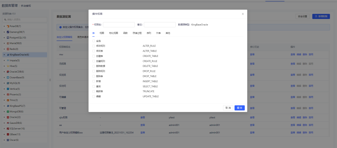Click the OracleCDB icon in sidebar
The image size is (337, 148).
coord(8,72)
